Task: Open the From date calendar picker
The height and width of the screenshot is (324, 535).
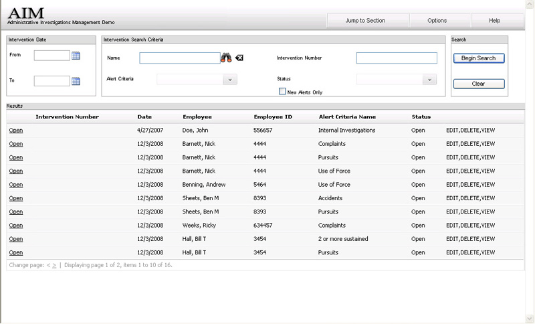Action: point(76,56)
